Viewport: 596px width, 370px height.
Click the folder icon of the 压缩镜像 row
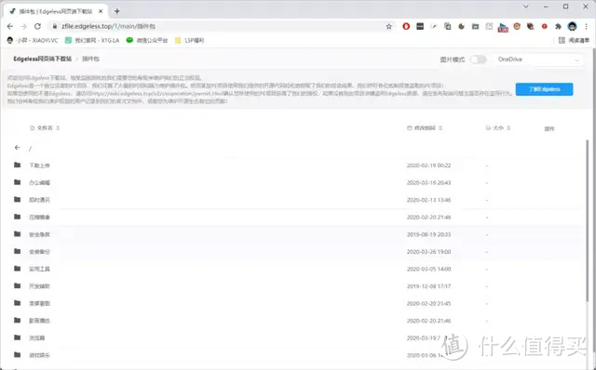click(x=17, y=217)
